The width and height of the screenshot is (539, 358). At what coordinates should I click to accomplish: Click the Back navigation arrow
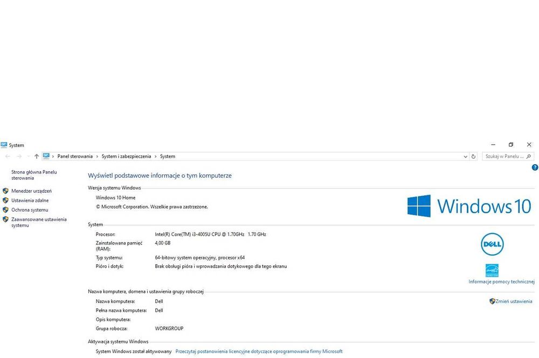pos(8,157)
